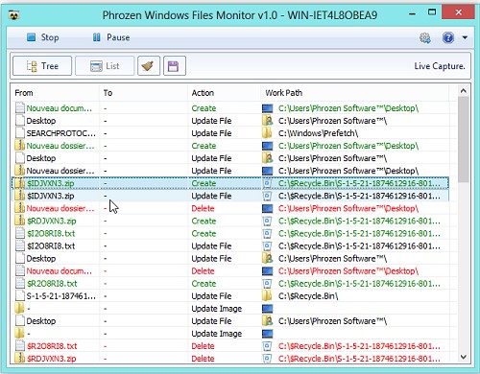Switch to Tree view

(42, 66)
